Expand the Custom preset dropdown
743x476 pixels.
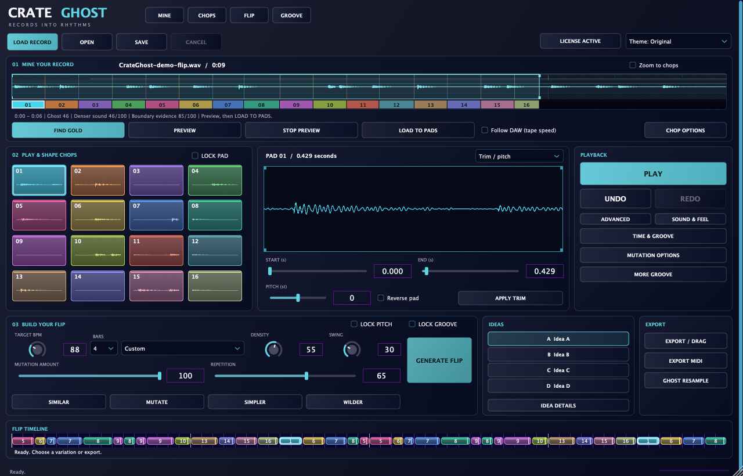pos(183,348)
